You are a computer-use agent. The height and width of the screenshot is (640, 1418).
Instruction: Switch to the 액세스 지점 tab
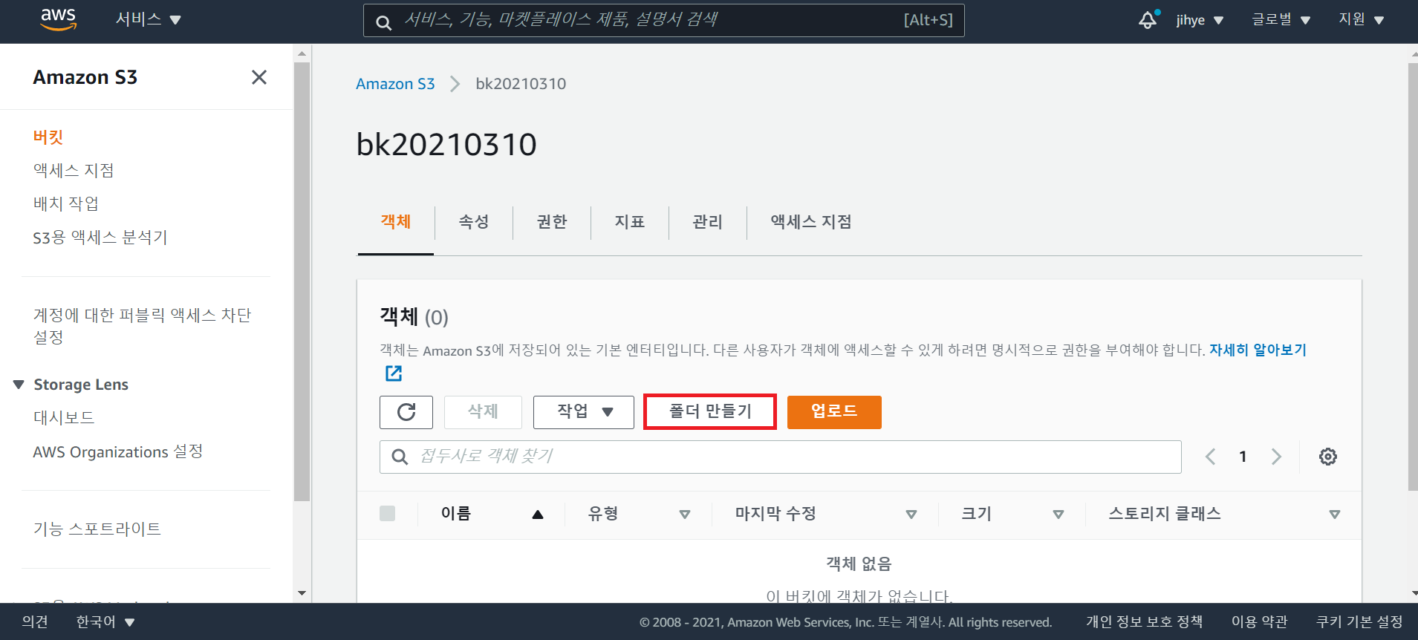coord(811,221)
